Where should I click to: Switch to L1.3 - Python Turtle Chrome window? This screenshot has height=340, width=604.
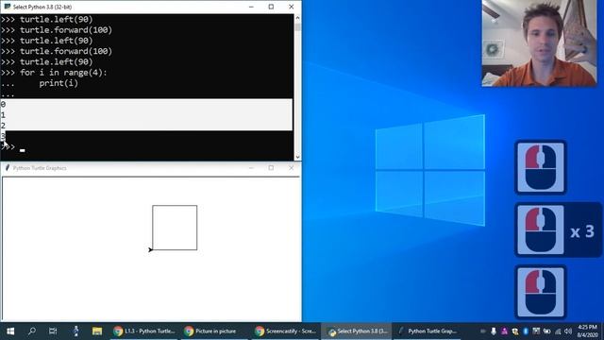pos(144,331)
